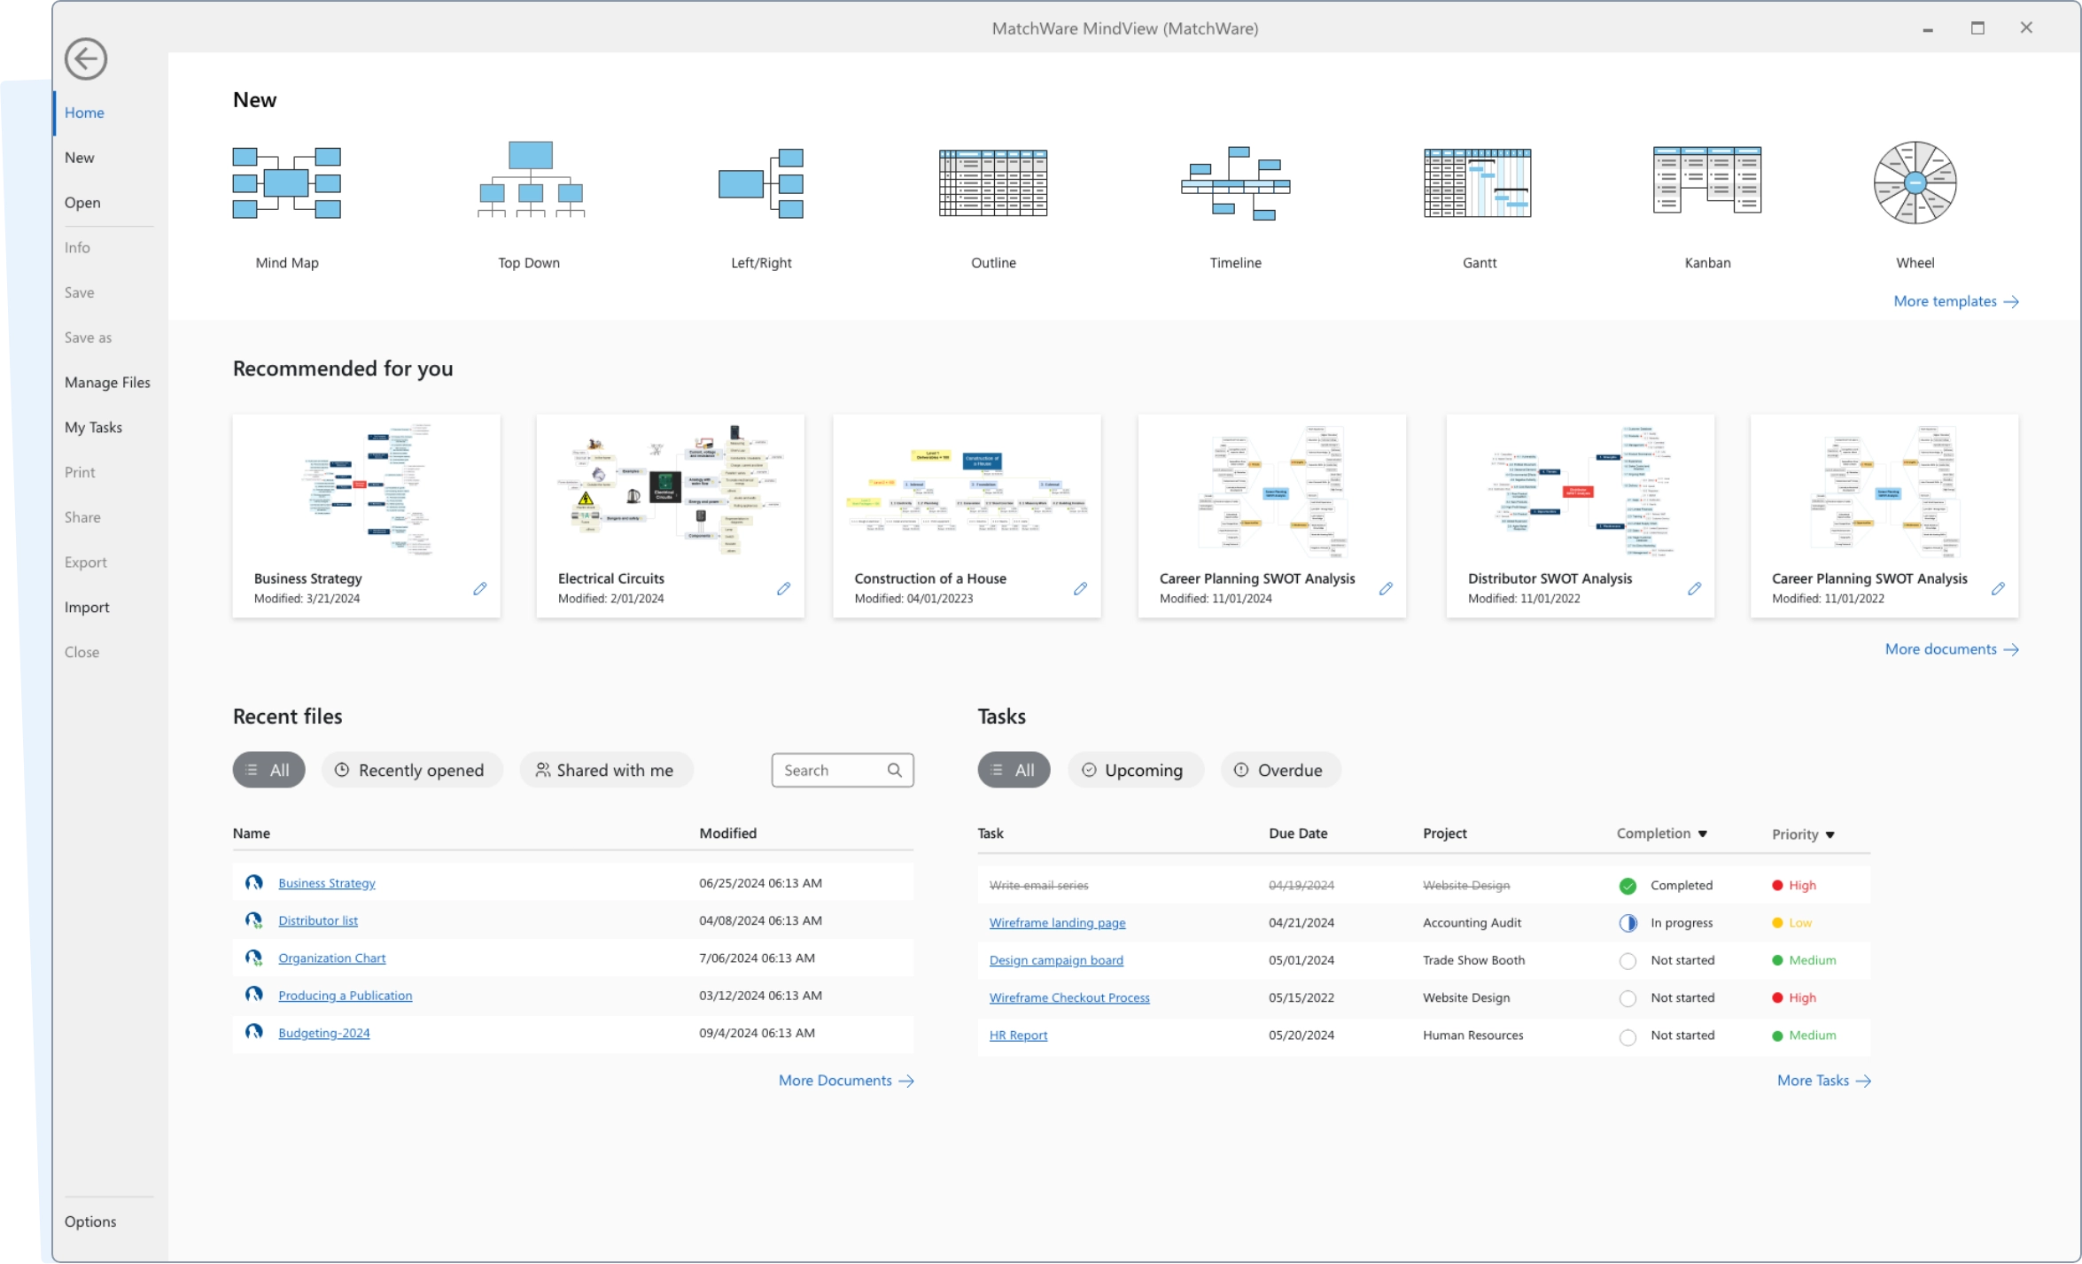Viewport: 2082px width, 1264px height.
Task: Click the search magnifier icon in Recent files
Action: [x=894, y=771]
